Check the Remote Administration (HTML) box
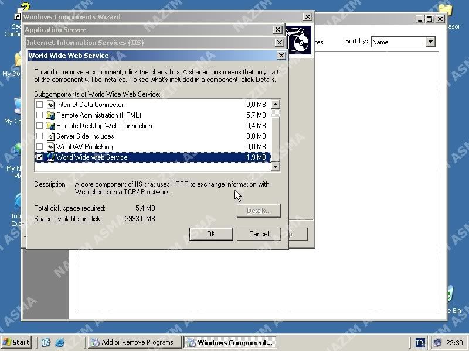The height and width of the screenshot is (351, 469). point(39,115)
